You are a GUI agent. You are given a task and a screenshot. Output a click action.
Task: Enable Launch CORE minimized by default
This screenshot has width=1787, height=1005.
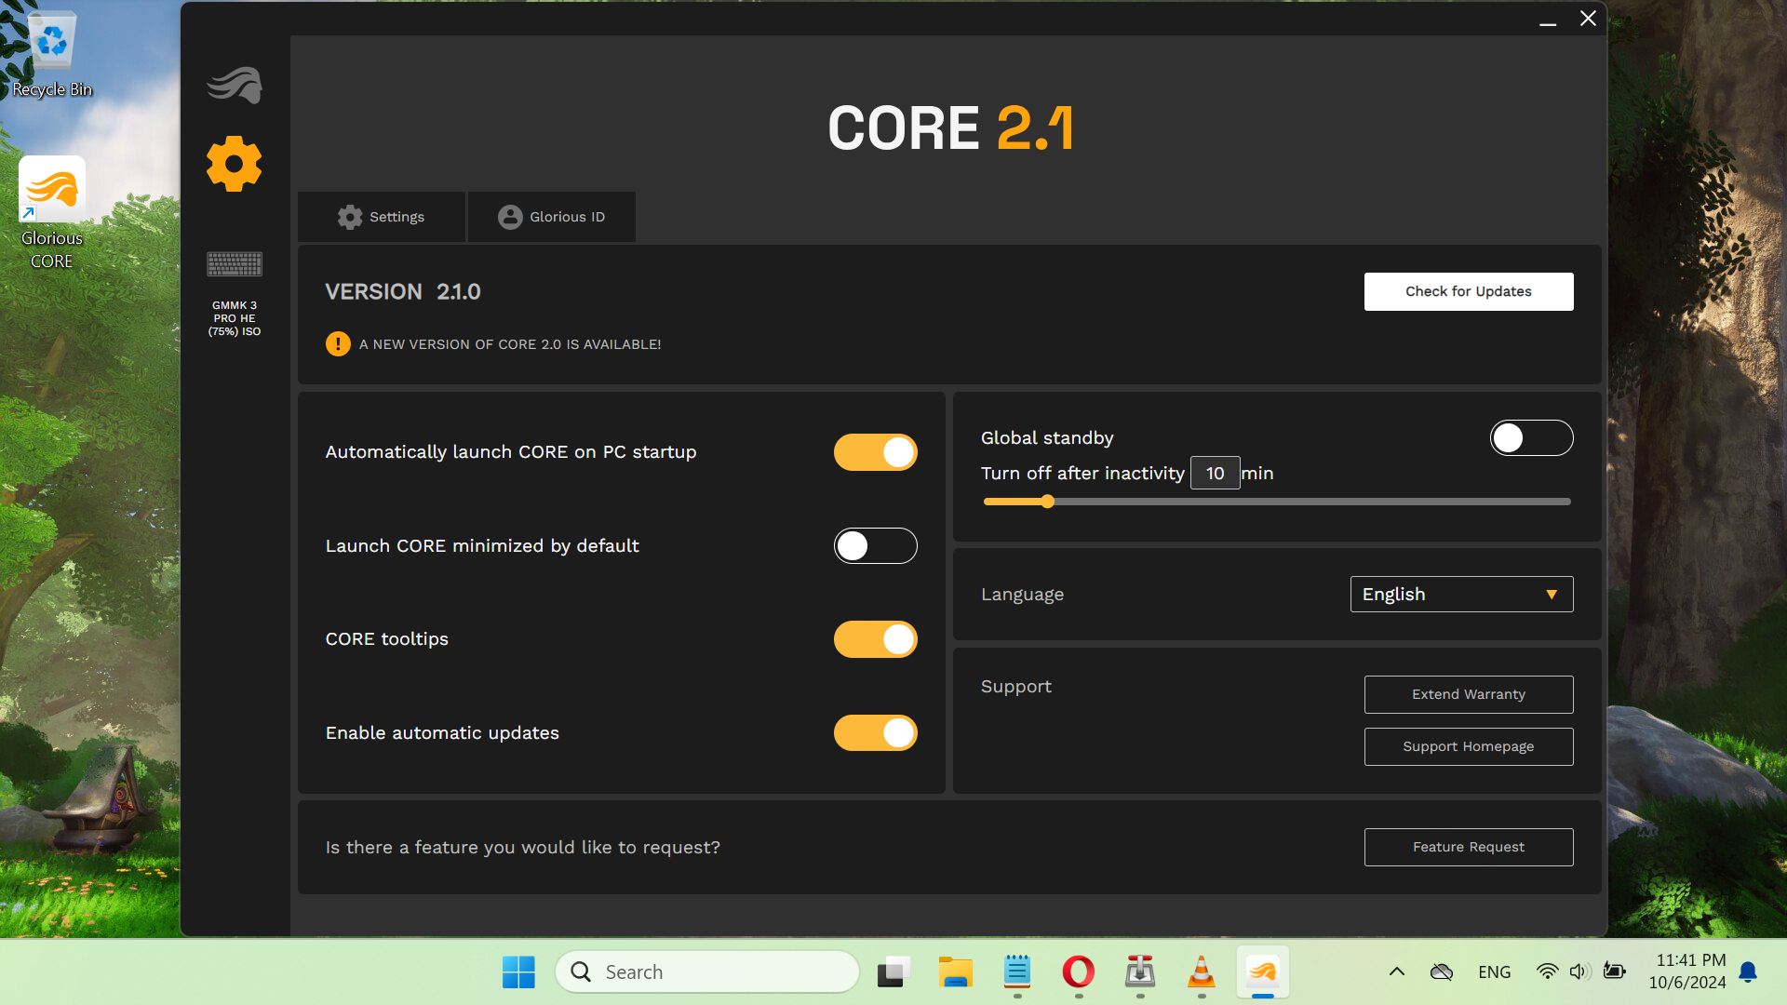pos(875,546)
